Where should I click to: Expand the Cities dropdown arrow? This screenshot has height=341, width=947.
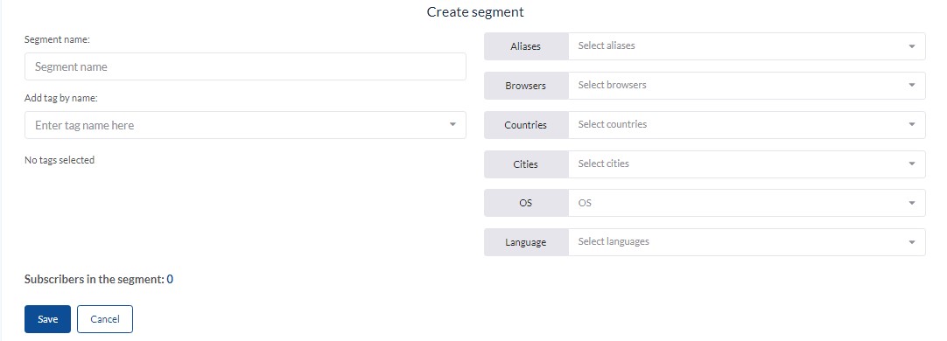click(x=912, y=164)
